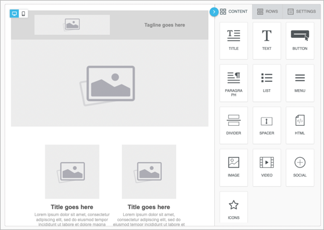Open the Rows tab
This screenshot has height=230, width=324.
click(267, 11)
